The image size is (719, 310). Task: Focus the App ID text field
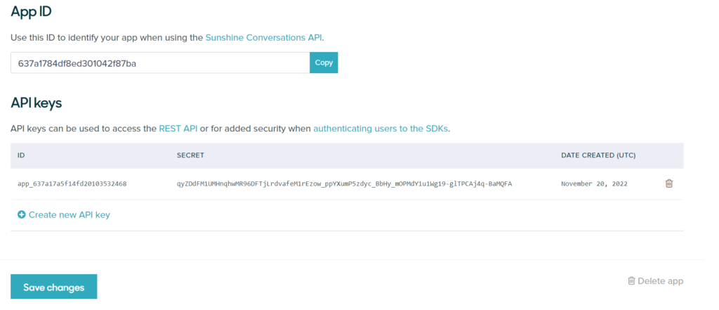tap(160, 63)
